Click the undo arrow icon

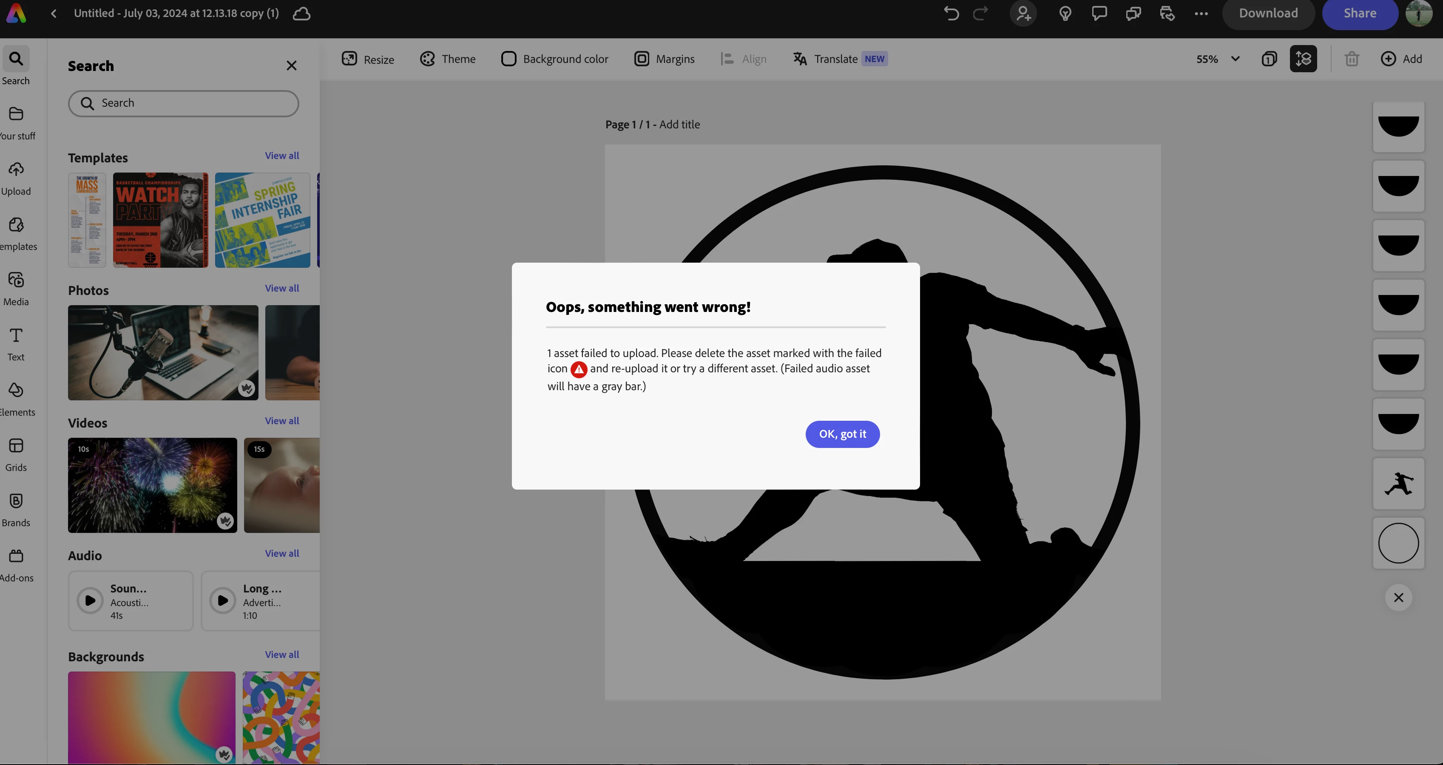point(951,14)
